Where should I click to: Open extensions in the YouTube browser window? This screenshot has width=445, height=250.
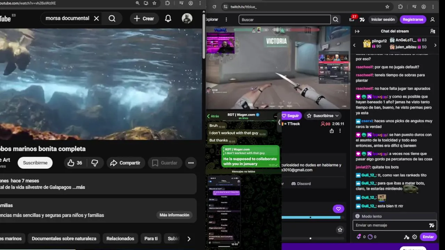[168, 3]
